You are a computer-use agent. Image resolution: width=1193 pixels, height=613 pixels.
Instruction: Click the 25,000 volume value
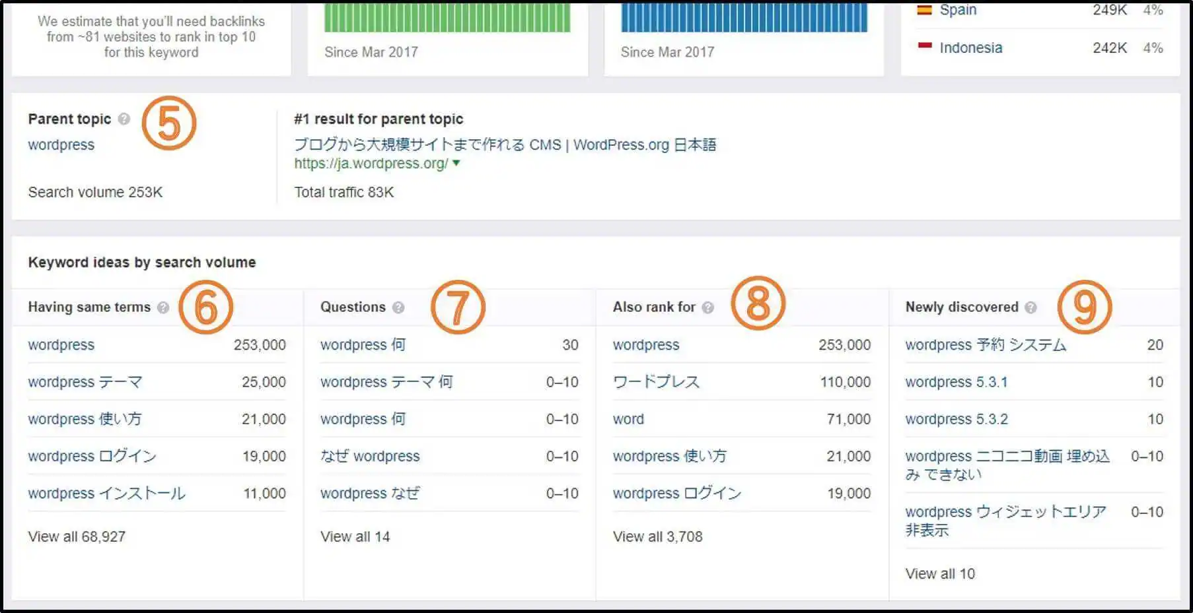[x=264, y=382]
